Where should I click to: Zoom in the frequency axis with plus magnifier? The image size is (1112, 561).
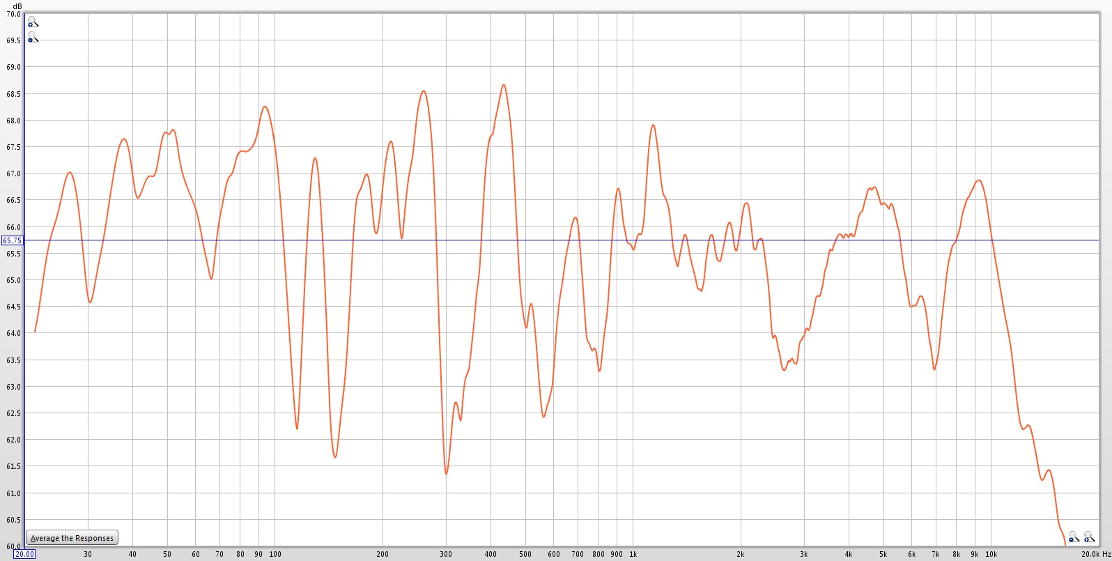pos(1089,537)
